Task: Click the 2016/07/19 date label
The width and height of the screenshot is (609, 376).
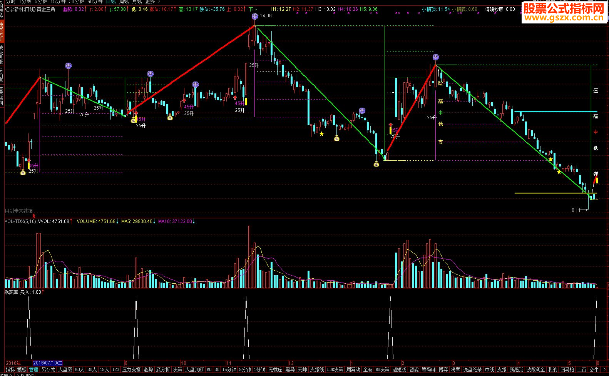Action: (48, 363)
